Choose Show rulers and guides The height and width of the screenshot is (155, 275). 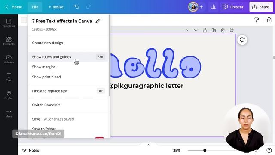pos(68,57)
